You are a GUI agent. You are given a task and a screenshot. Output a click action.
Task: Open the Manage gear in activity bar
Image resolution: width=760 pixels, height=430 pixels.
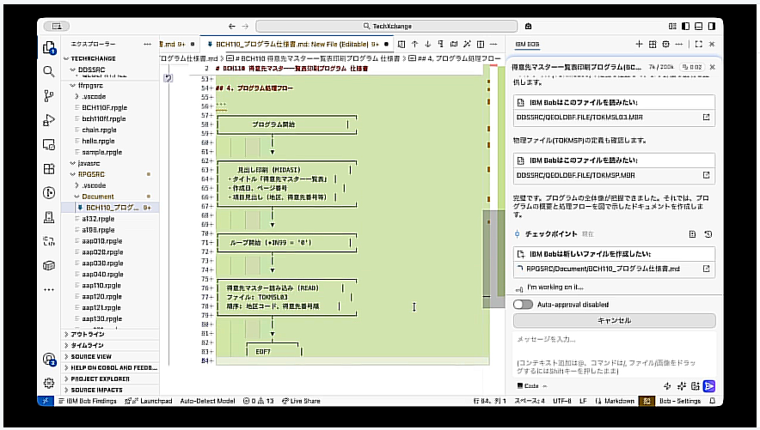click(x=49, y=383)
